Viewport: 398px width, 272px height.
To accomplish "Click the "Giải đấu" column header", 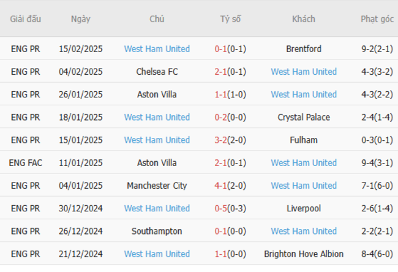I will click(x=25, y=19).
